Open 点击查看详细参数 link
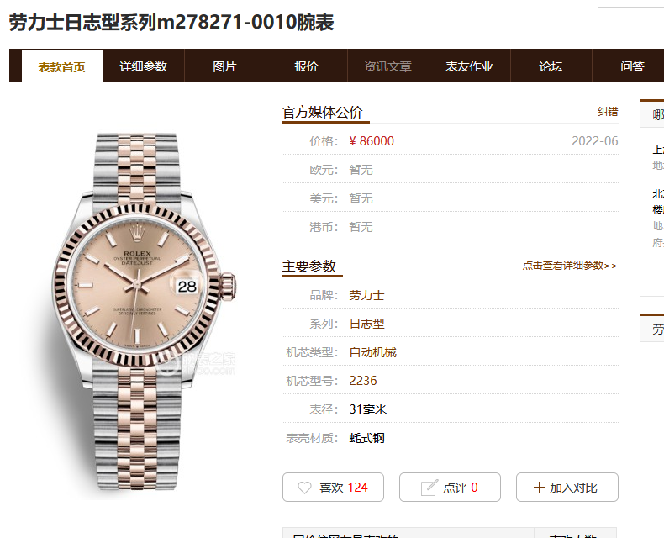The width and height of the screenshot is (664, 538). point(570,266)
